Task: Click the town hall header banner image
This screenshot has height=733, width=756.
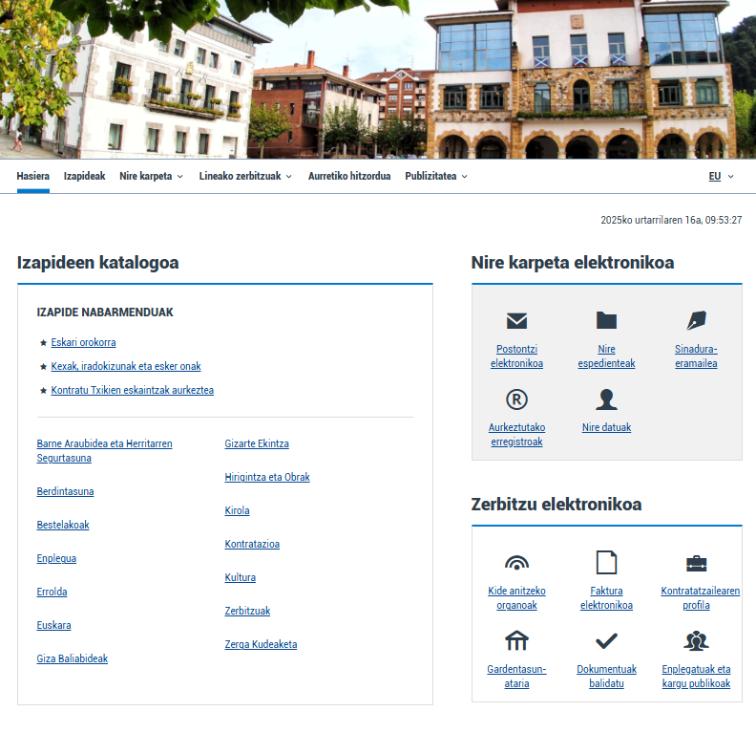Action: [x=378, y=79]
